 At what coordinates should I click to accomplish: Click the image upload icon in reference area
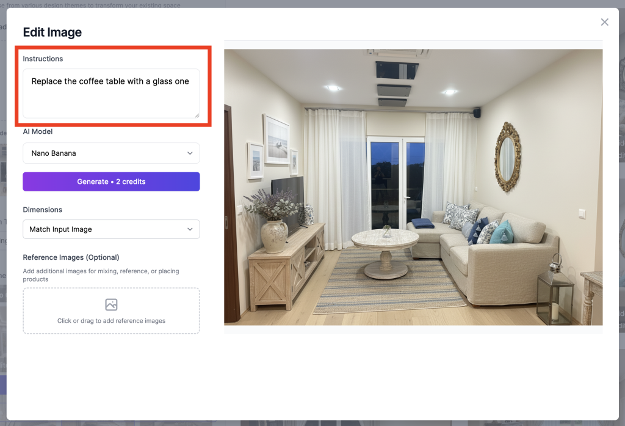pyautogui.click(x=111, y=304)
